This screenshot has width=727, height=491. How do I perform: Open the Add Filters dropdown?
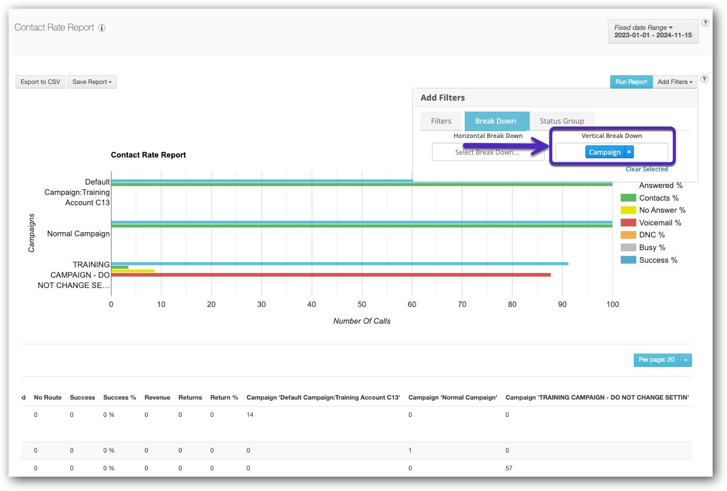click(674, 82)
